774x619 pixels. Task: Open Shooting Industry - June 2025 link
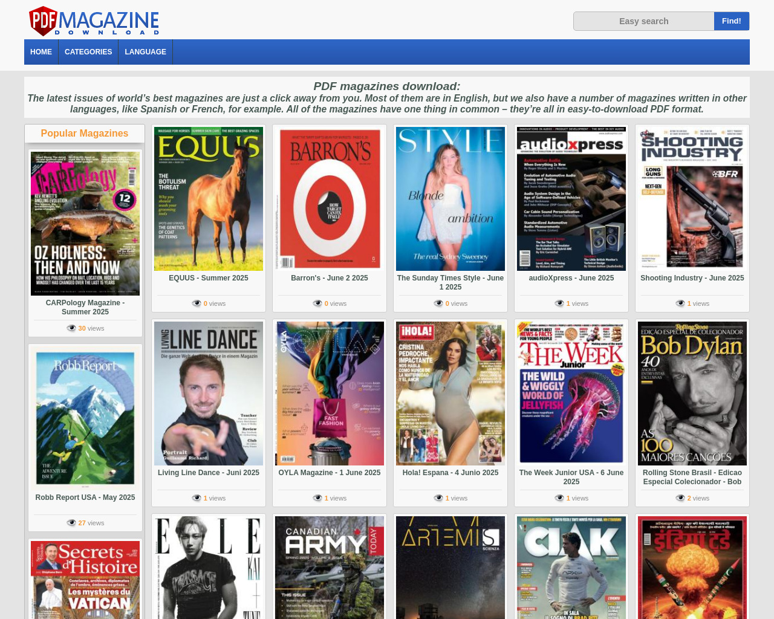(x=692, y=278)
